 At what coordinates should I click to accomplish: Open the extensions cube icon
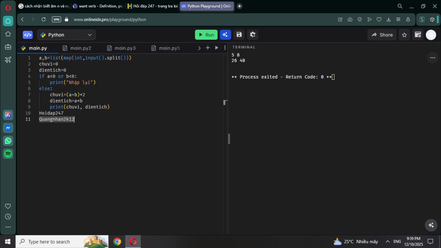click(x=432, y=19)
